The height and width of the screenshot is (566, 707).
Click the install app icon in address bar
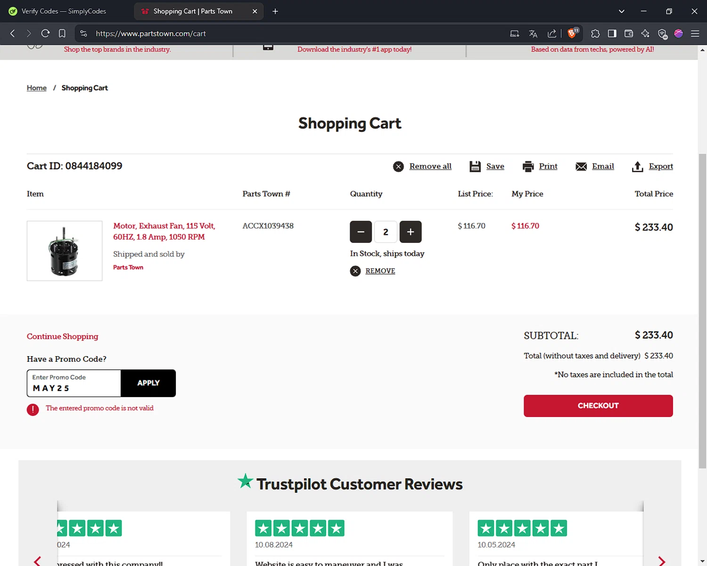pos(515,33)
